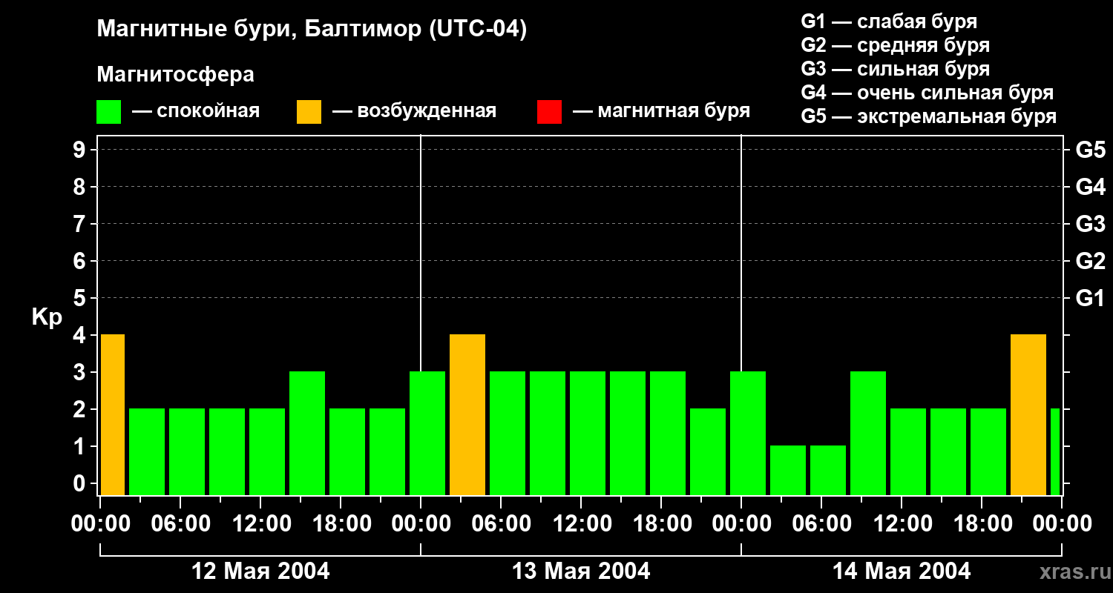Click the '13 Мая 2004' date label

click(581, 572)
